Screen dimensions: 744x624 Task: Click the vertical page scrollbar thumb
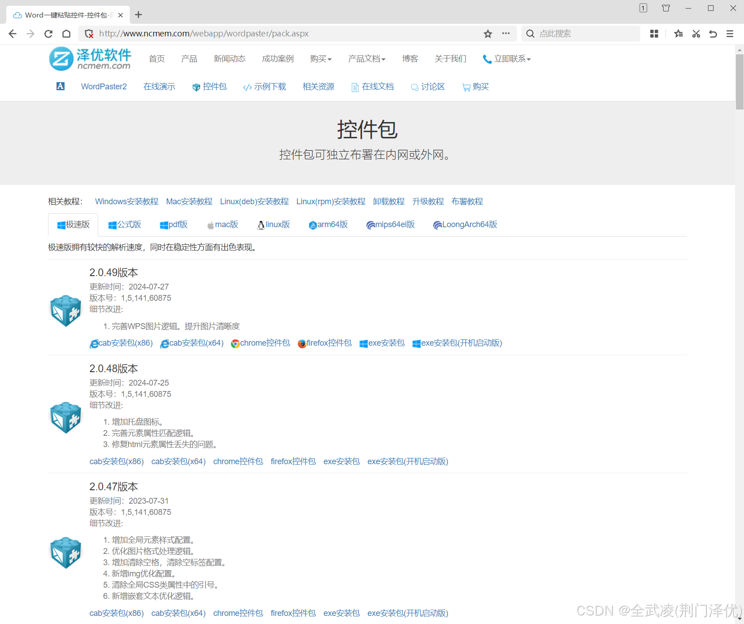coord(739,81)
